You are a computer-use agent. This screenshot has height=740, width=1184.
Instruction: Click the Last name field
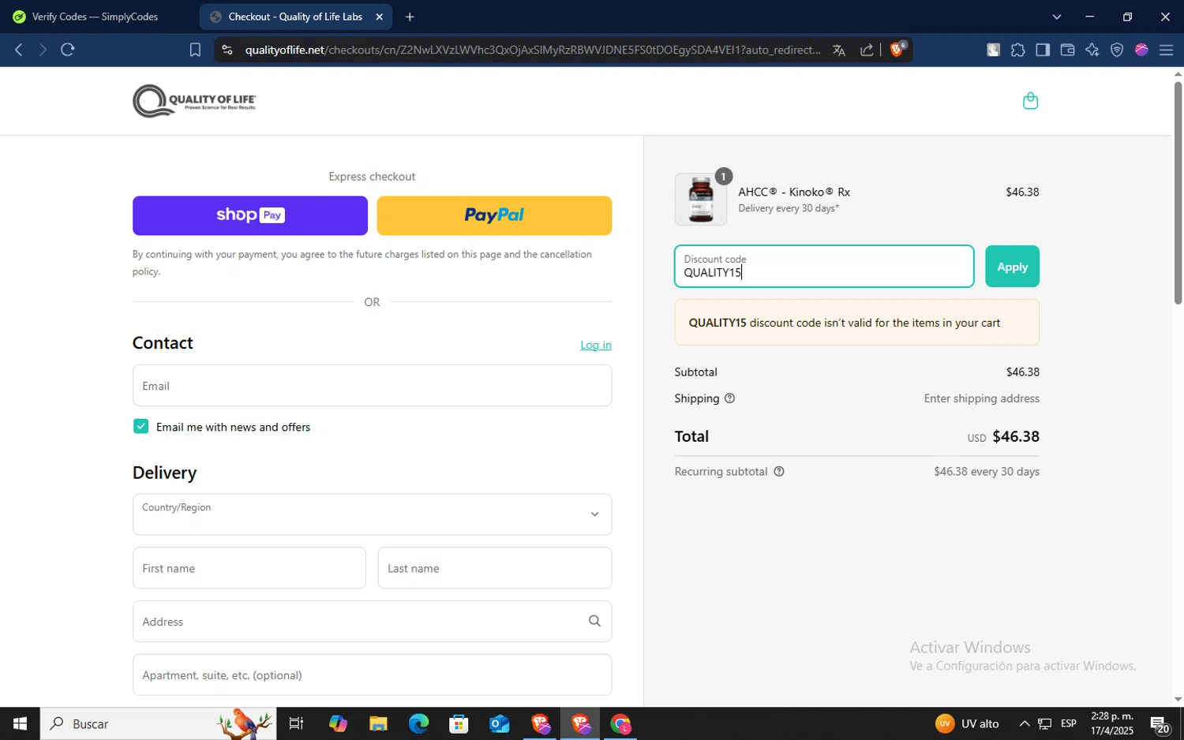pyautogui.click(x=495, y=568)
